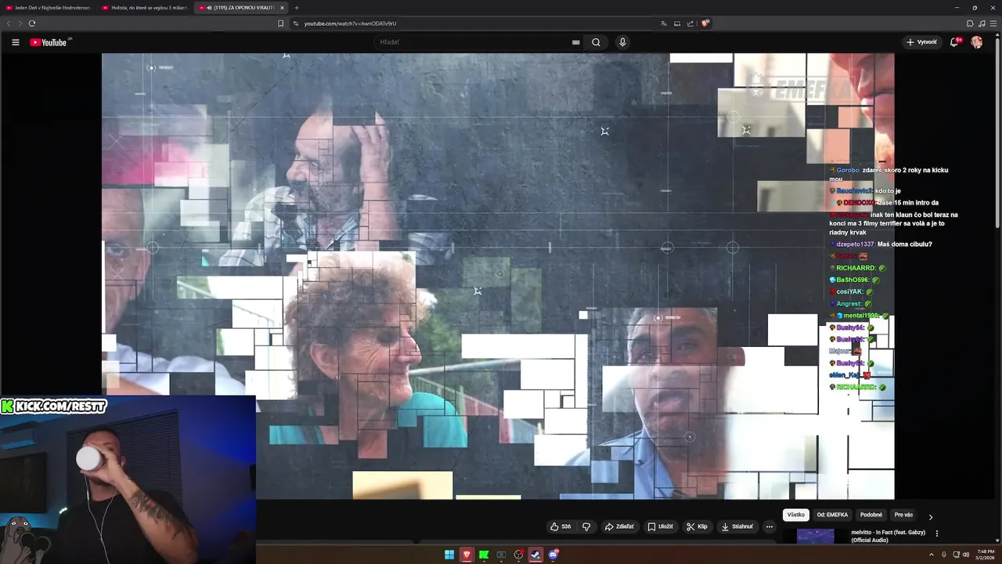This screenshot has height=564, width=1002.
Task: Select the 'Od: EMEFKA' filter chip
Action: [832, 515]
